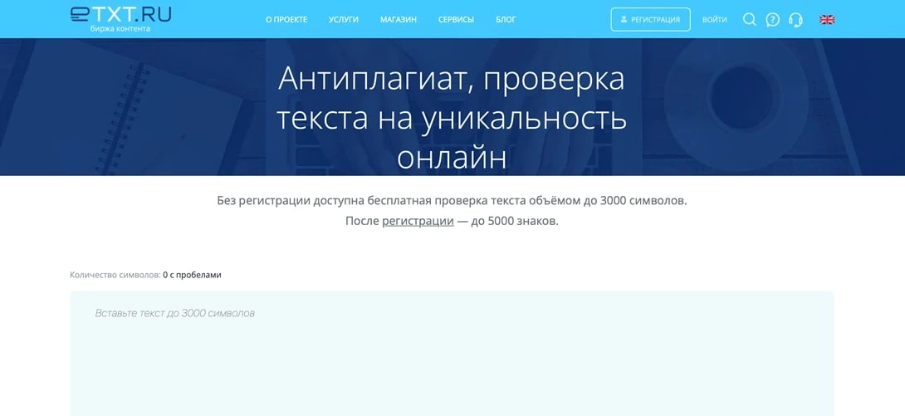Click the question mark help icon
This screenshot has height=416, width=905.
[x=772, y=19]
